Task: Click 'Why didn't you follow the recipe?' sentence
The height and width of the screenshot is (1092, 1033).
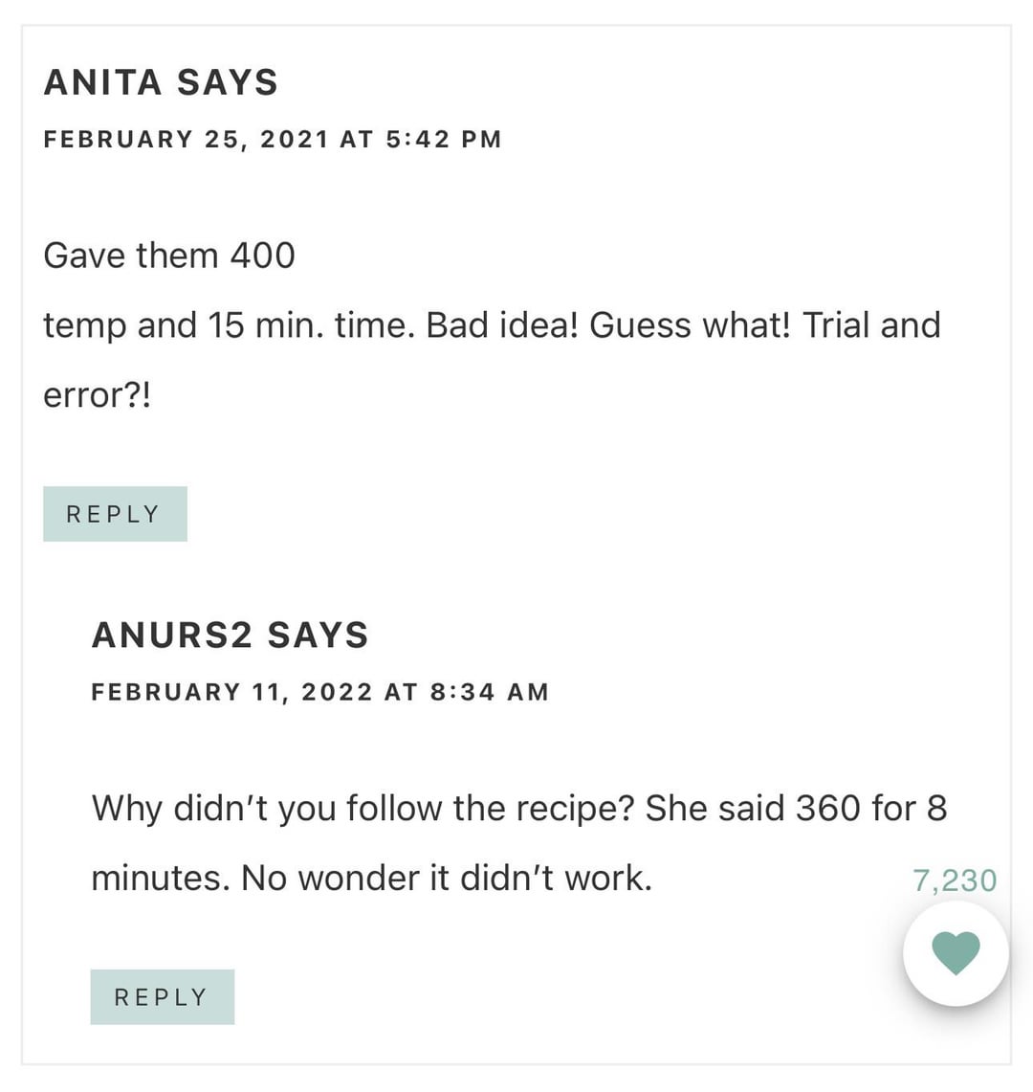Action: (x=363, y=809)
